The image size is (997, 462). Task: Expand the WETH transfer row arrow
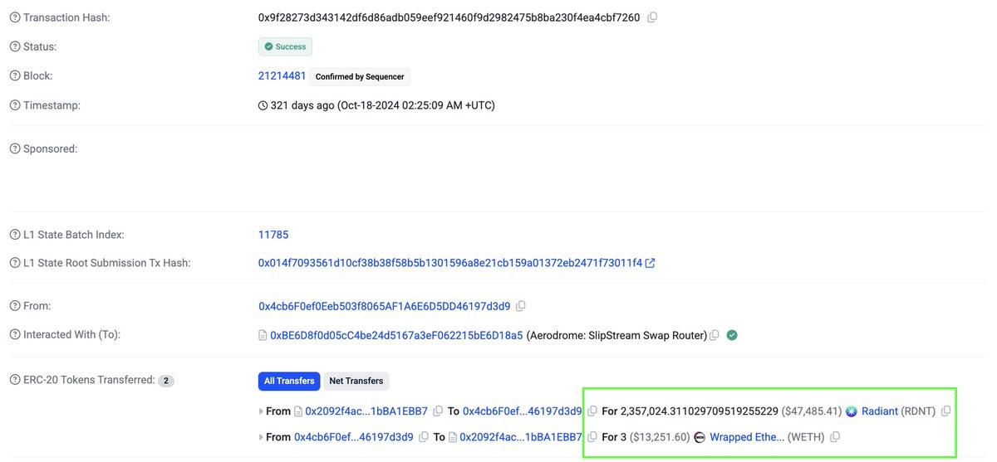click(262, 437)
